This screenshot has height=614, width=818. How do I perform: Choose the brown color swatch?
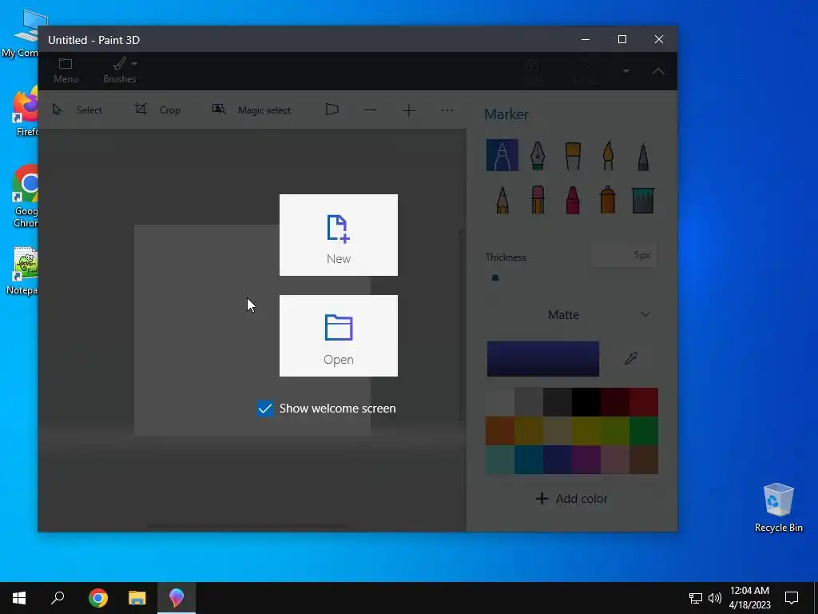pyautogui.click(x=644, y=460)
